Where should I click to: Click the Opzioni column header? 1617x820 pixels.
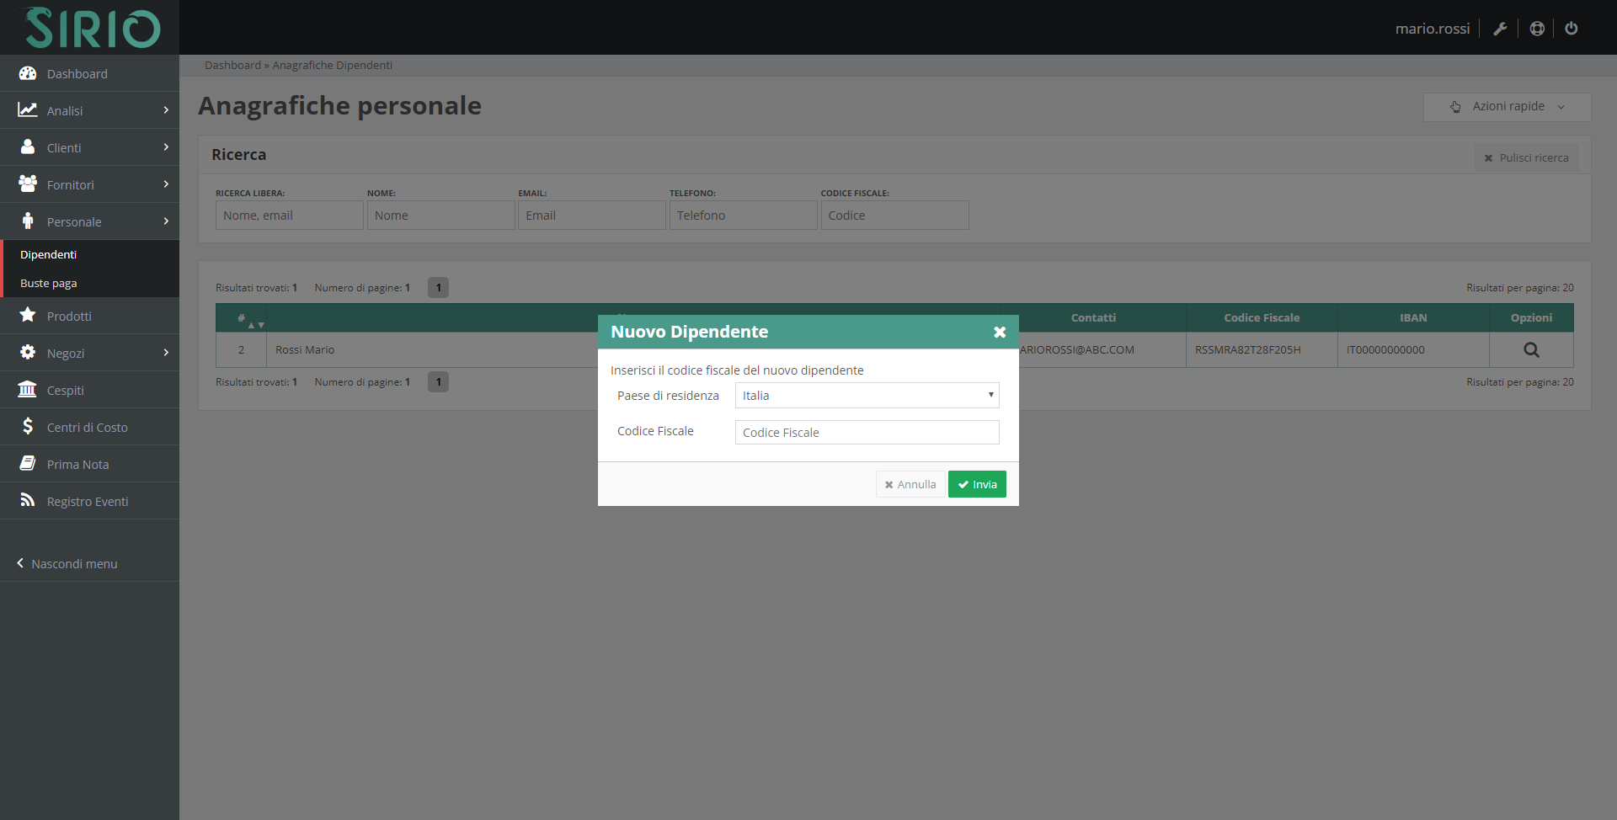coord(1531,317)
